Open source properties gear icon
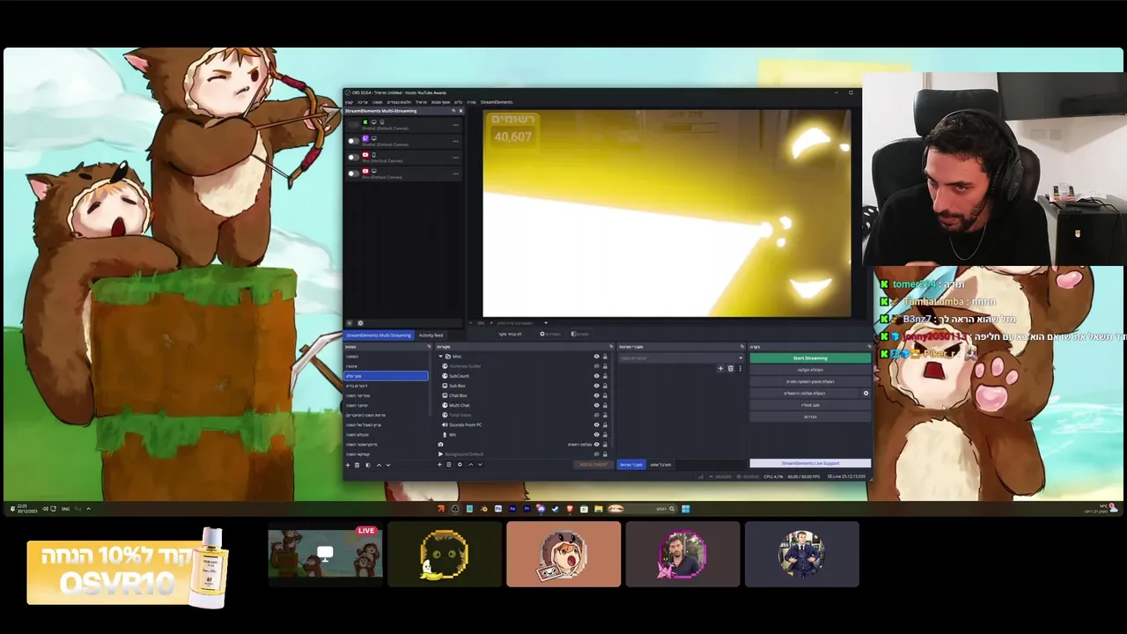The height and width of the screenshot is (634, 1127). 460,465
